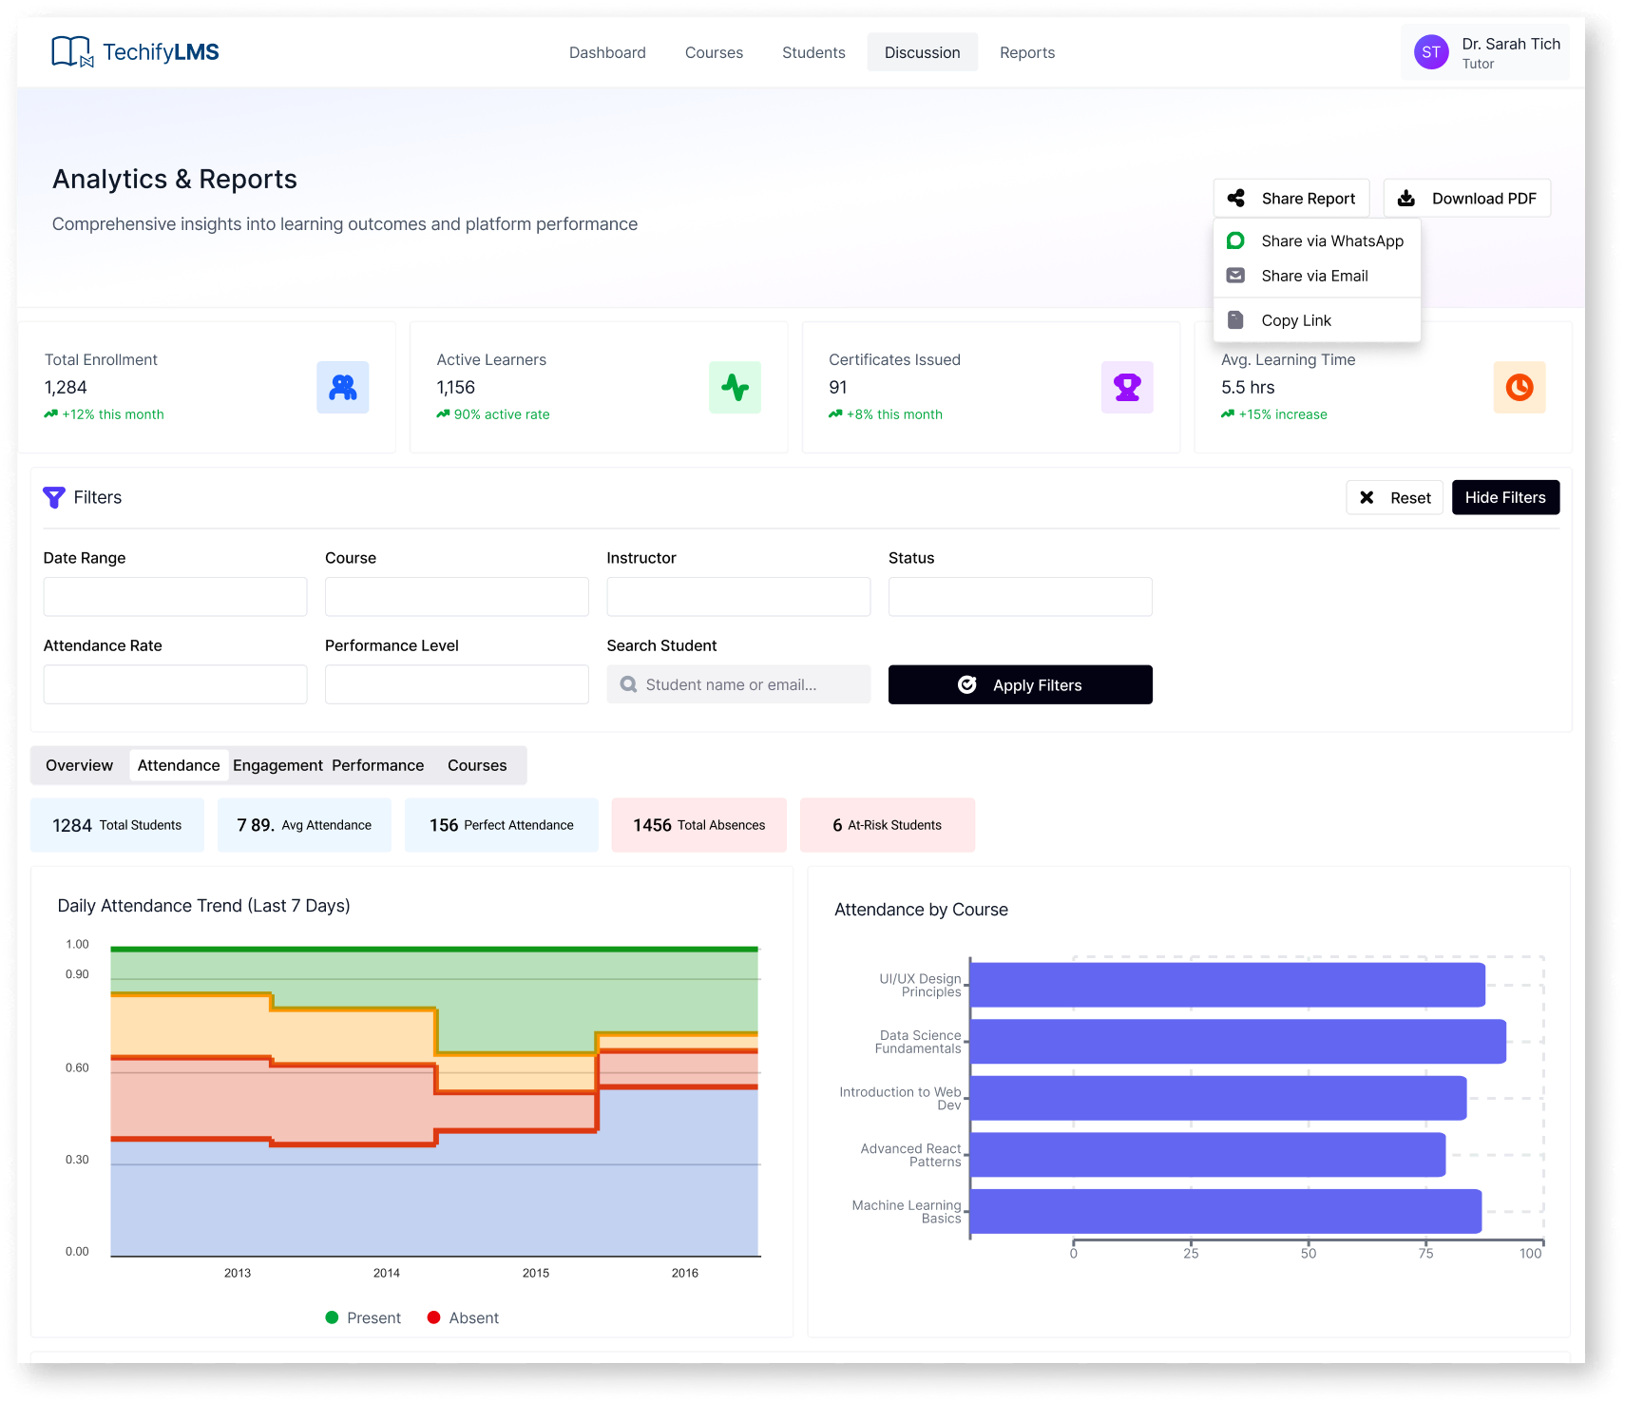The width and height of the screenshot is (1625, 1403).
Task: Click the Apply Filters button
Action: click(1020, 684)
